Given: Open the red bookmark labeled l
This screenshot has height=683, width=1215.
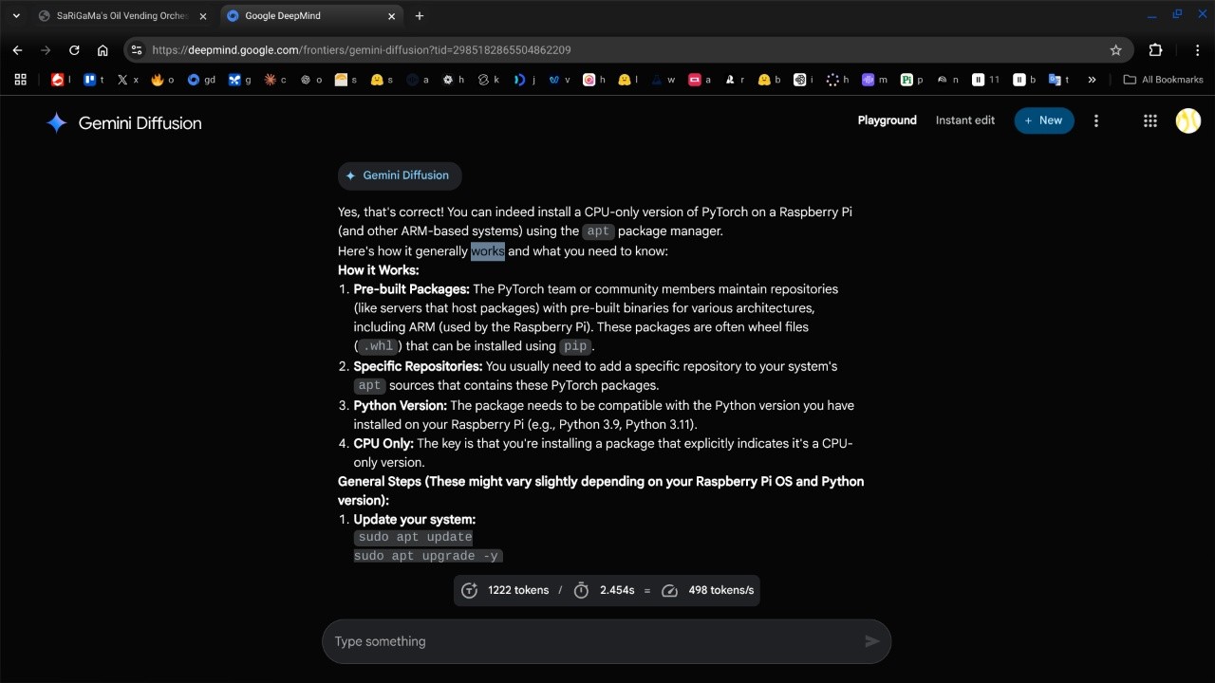Looking at the screenshot, I should pyautogui.click(x=61, y=80).
